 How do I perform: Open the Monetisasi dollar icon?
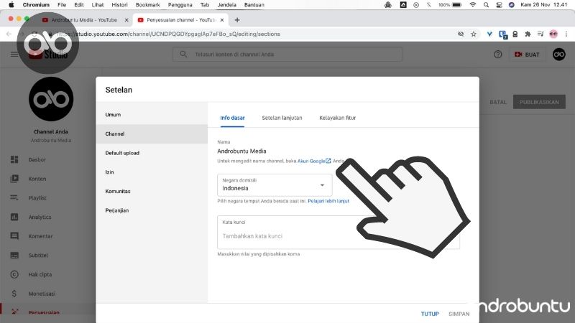(14, 294)
